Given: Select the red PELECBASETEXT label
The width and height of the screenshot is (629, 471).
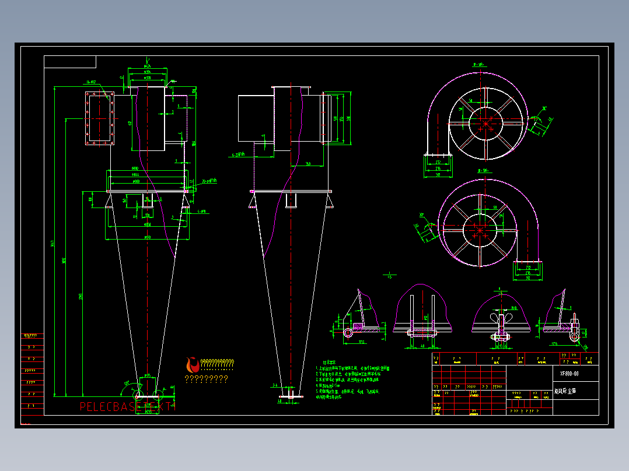Looking at the screenshot, I should tap(128, 407).
